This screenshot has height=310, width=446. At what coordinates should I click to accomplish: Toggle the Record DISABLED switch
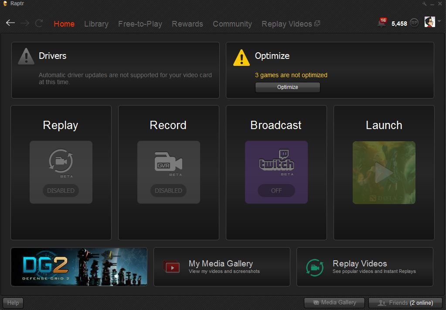coord(168,191)
